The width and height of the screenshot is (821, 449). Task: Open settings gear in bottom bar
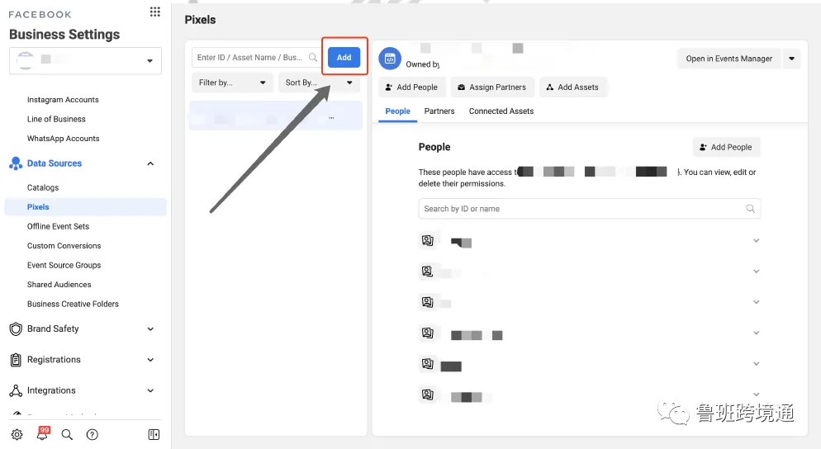17,434
